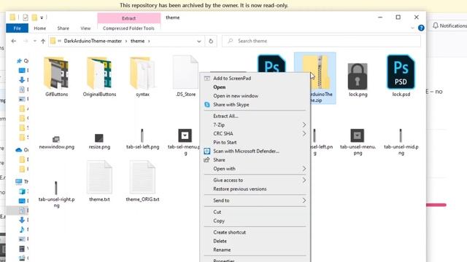Image resolution: width=467 pixels, height=262 pixels.
Task: Expand the ribbon chevron
Action: click(x=412, y=28)
